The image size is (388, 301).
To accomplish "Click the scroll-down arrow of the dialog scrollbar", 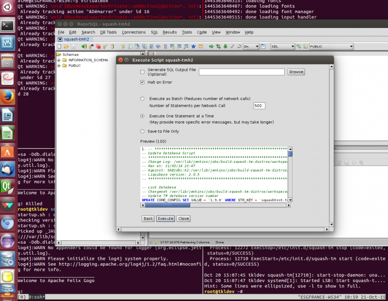I will tap(331, 224).
